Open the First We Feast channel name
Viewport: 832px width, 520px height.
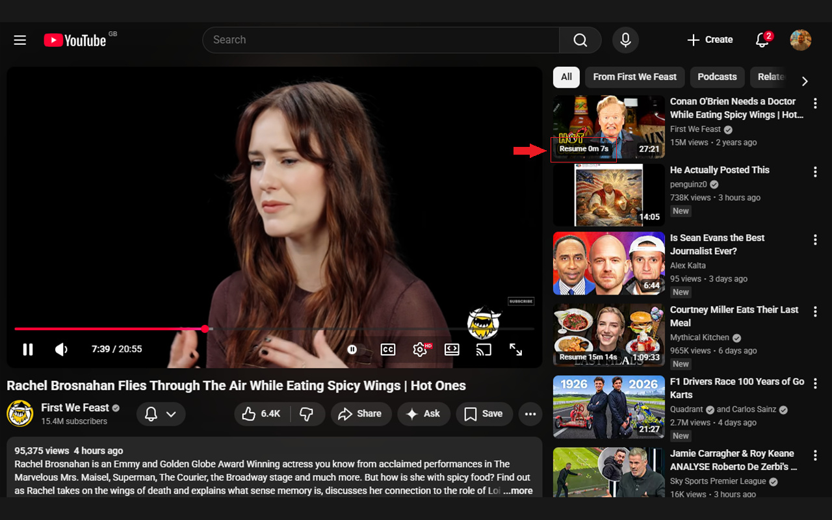click(x=75, y=408)
